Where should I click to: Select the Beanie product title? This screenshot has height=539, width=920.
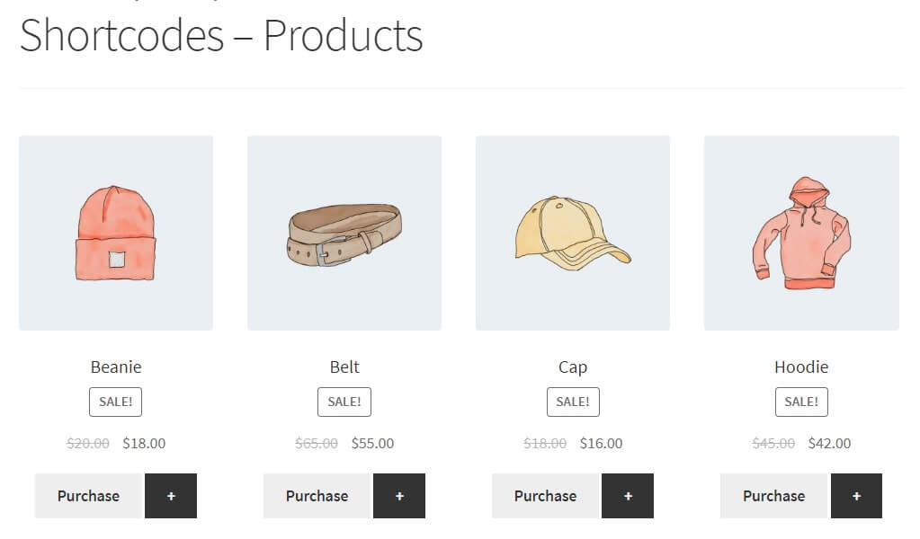tap(116, 367)
